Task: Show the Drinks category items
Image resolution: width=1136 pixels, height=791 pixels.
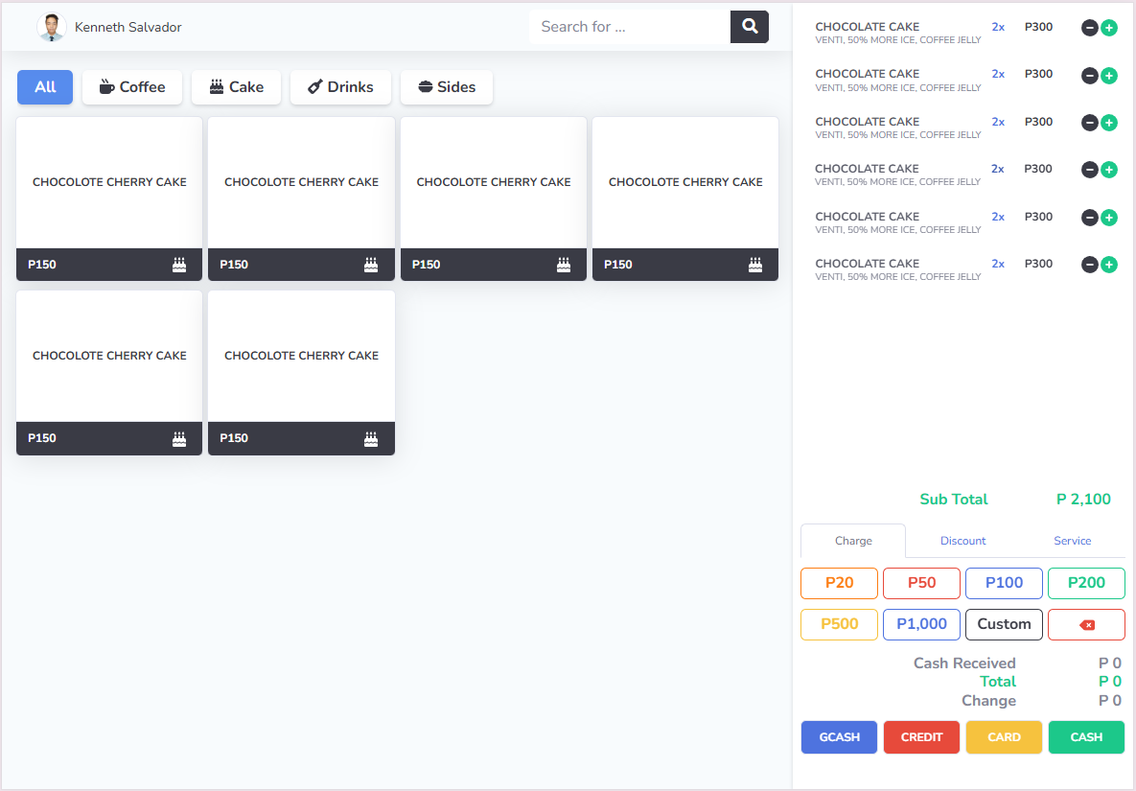Action: click(340, 87)
